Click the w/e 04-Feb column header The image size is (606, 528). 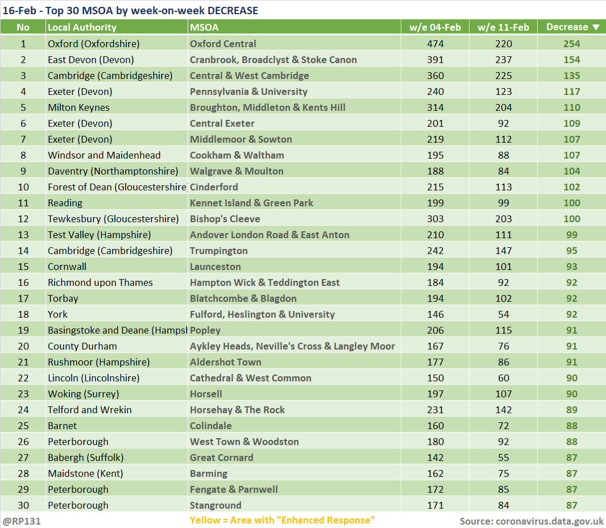tap(435, 27)
